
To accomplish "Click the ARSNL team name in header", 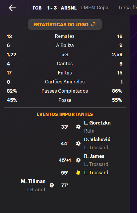I will [x=69, y=8].
